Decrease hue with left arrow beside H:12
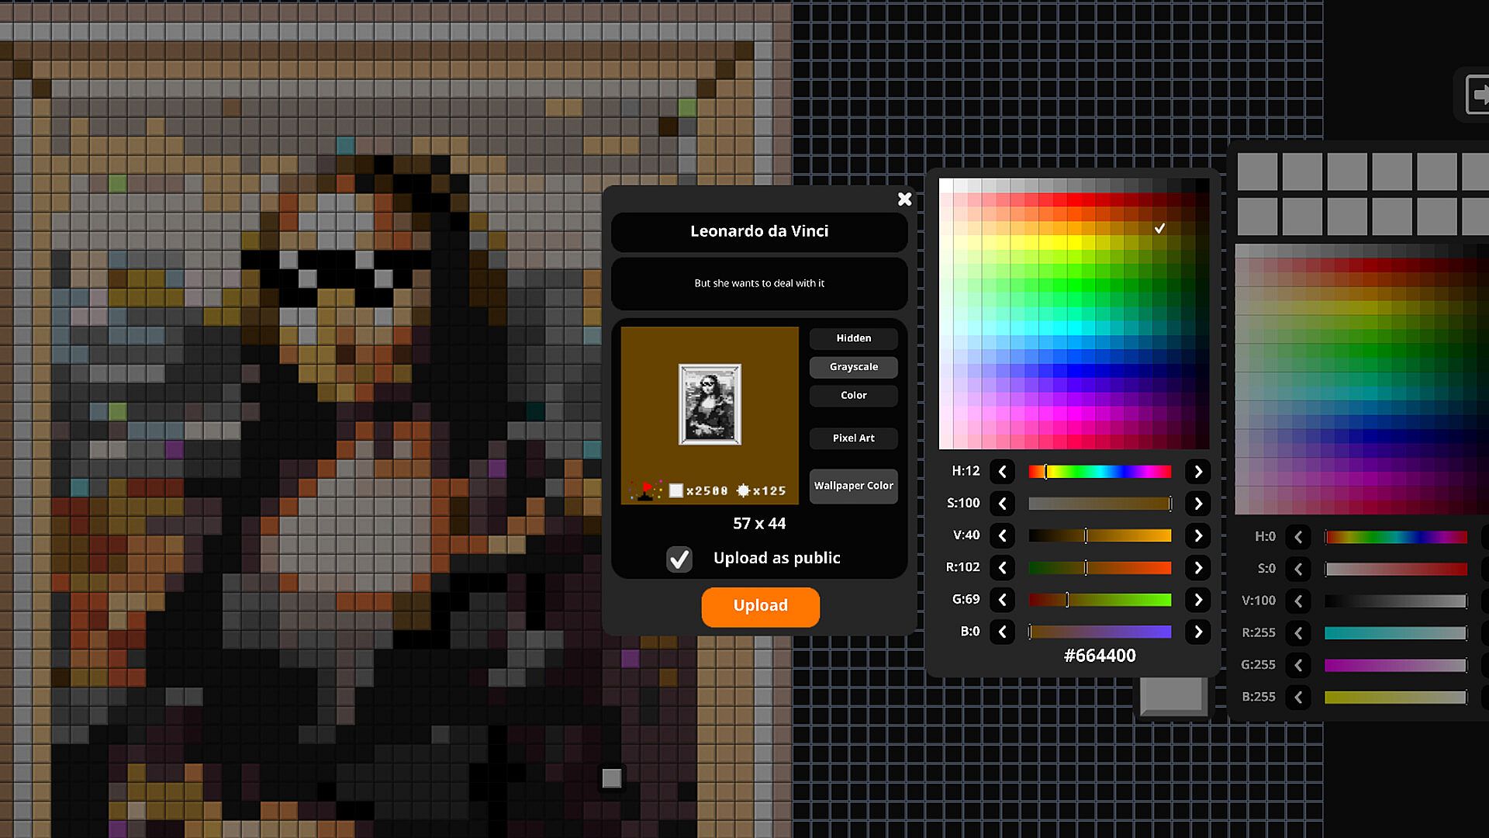 tap(1002, 472)
